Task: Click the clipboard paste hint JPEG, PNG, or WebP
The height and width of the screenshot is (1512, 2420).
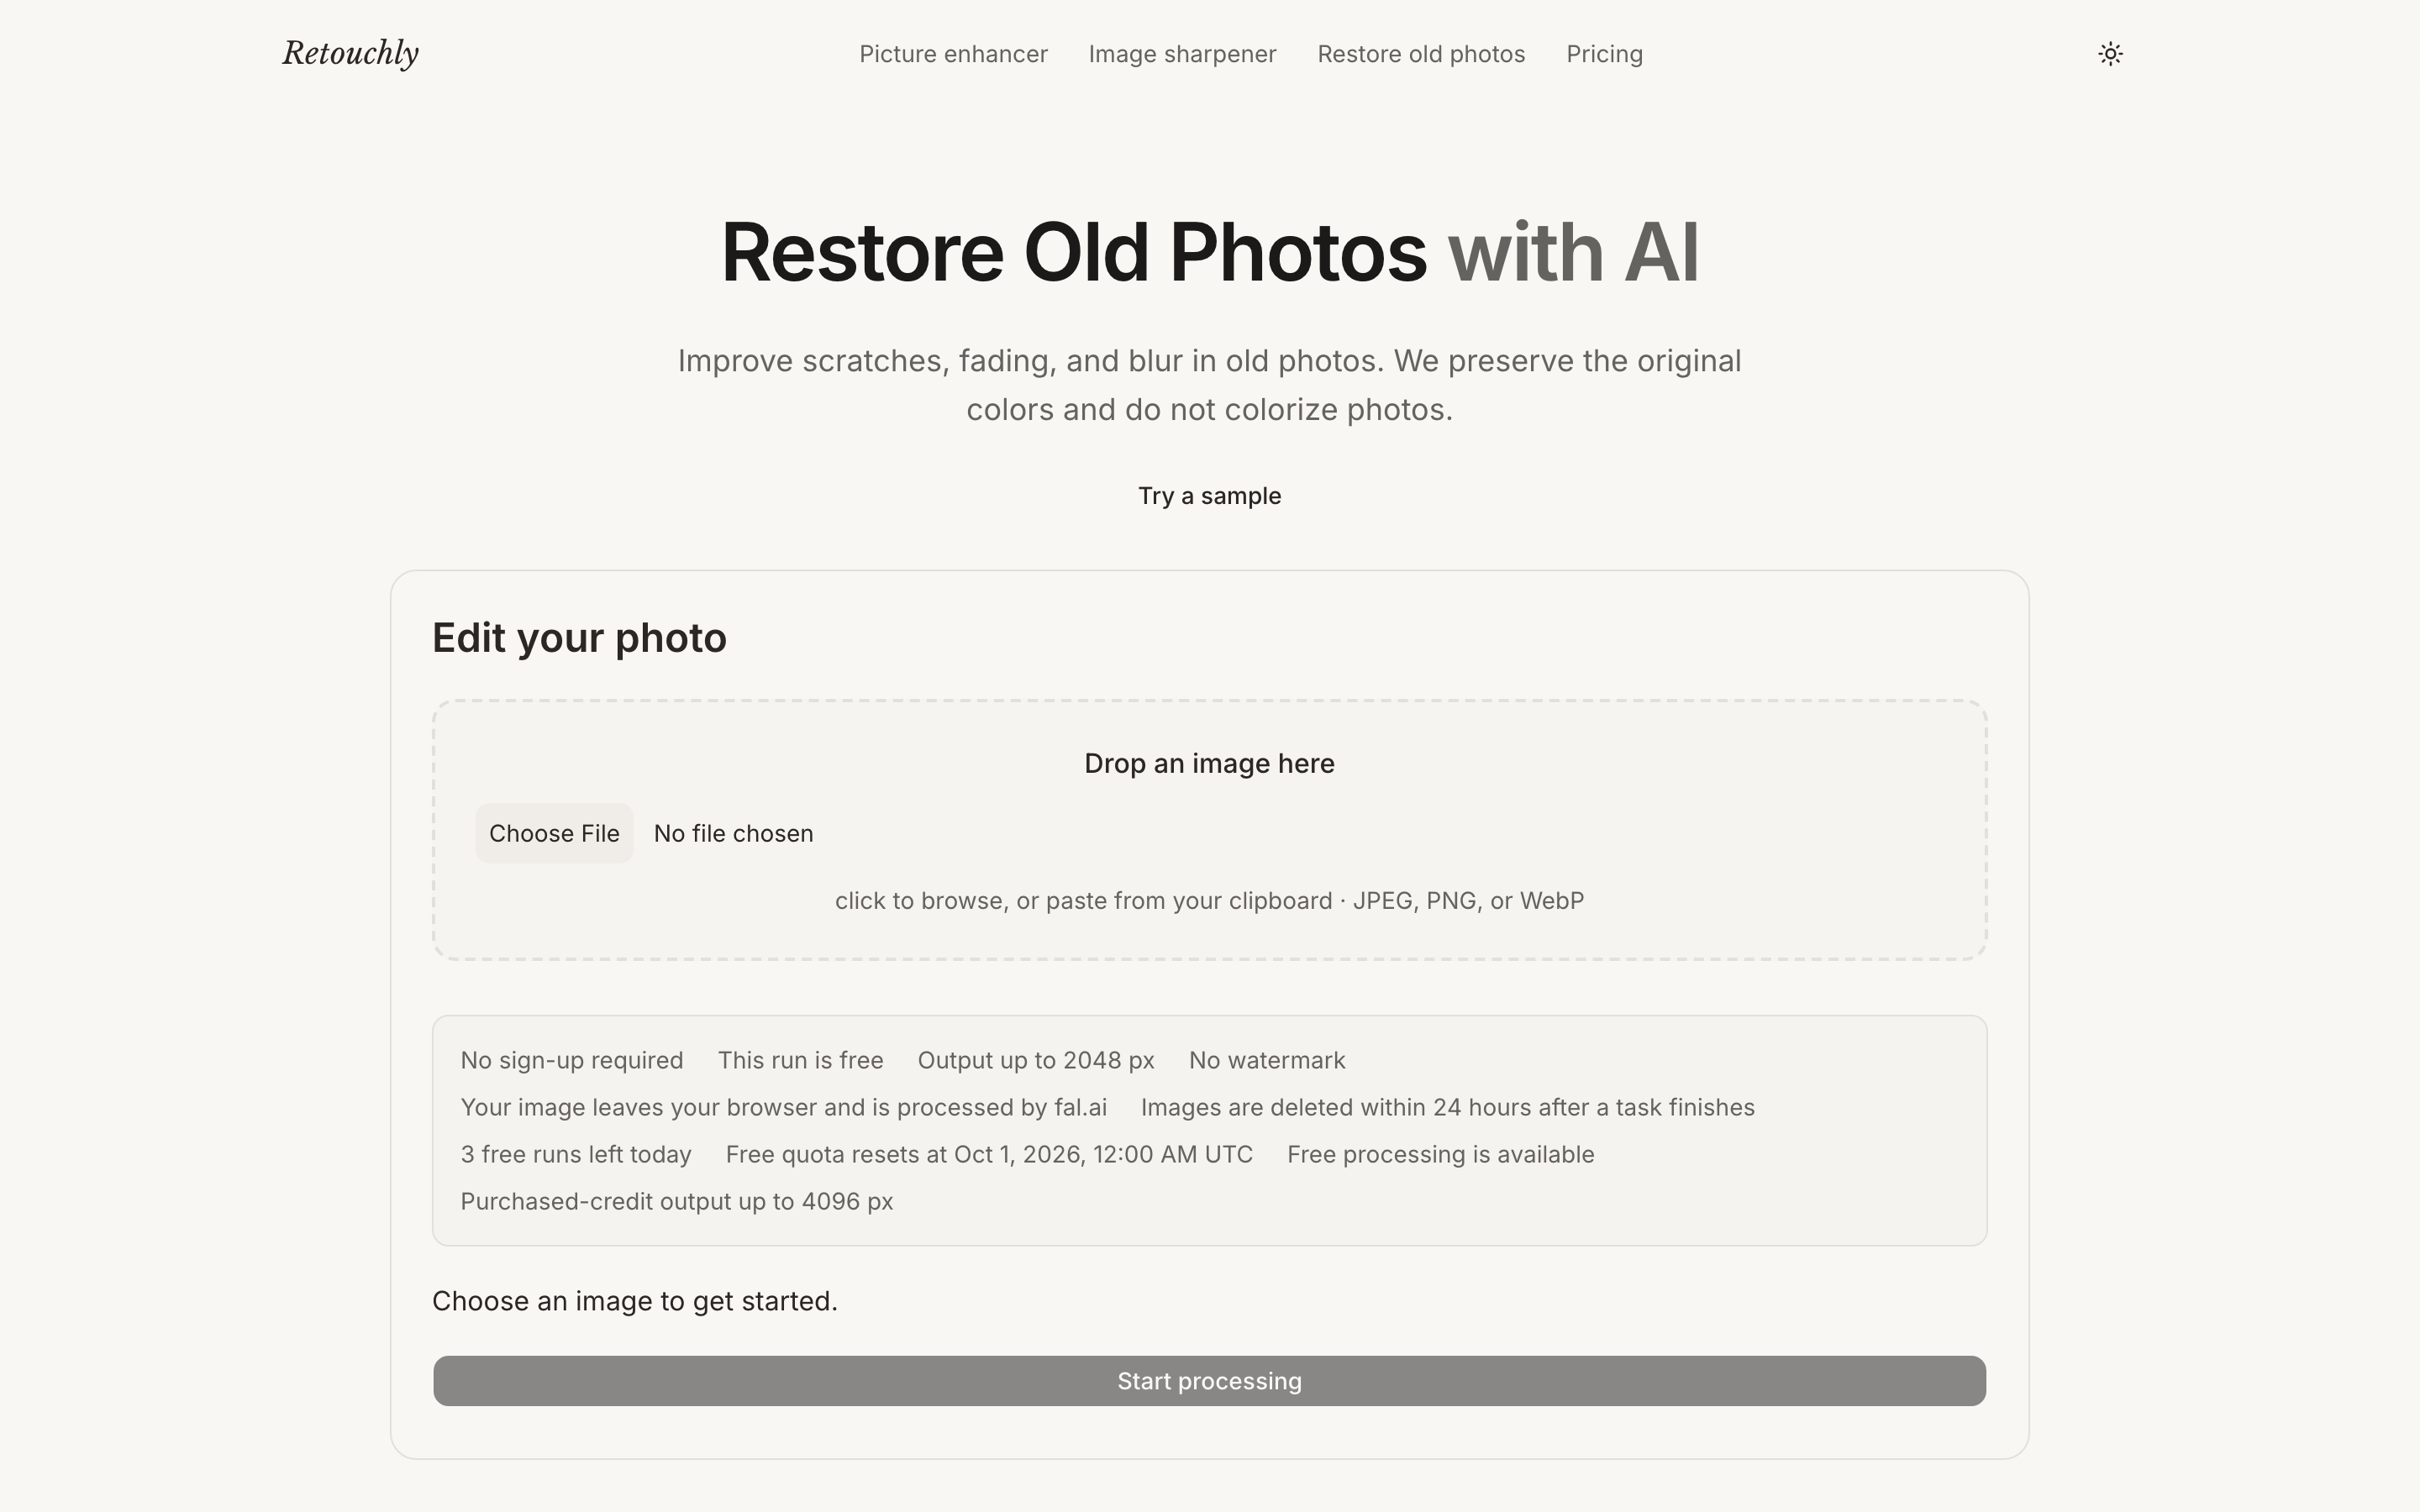Action: pyautogui.click(x=1209, y=900)
